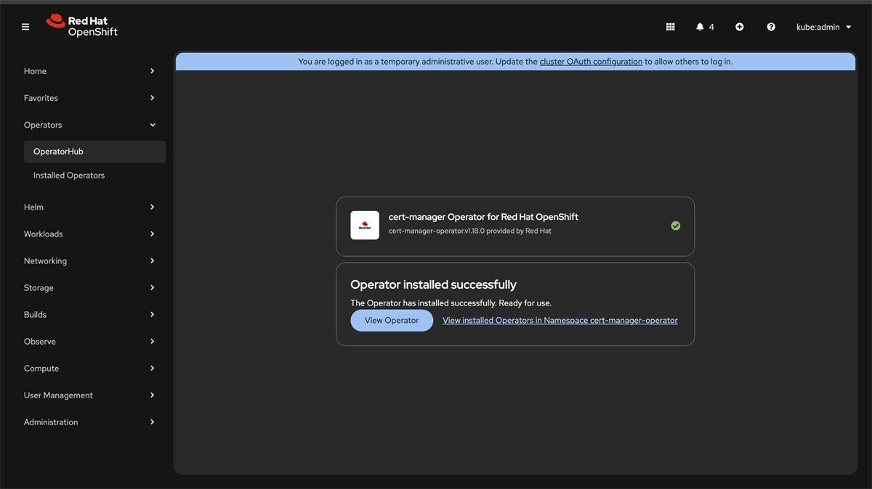Screen dimensions: 872x489
Task: Click the View Operator button
Action: tap(392, 321)
